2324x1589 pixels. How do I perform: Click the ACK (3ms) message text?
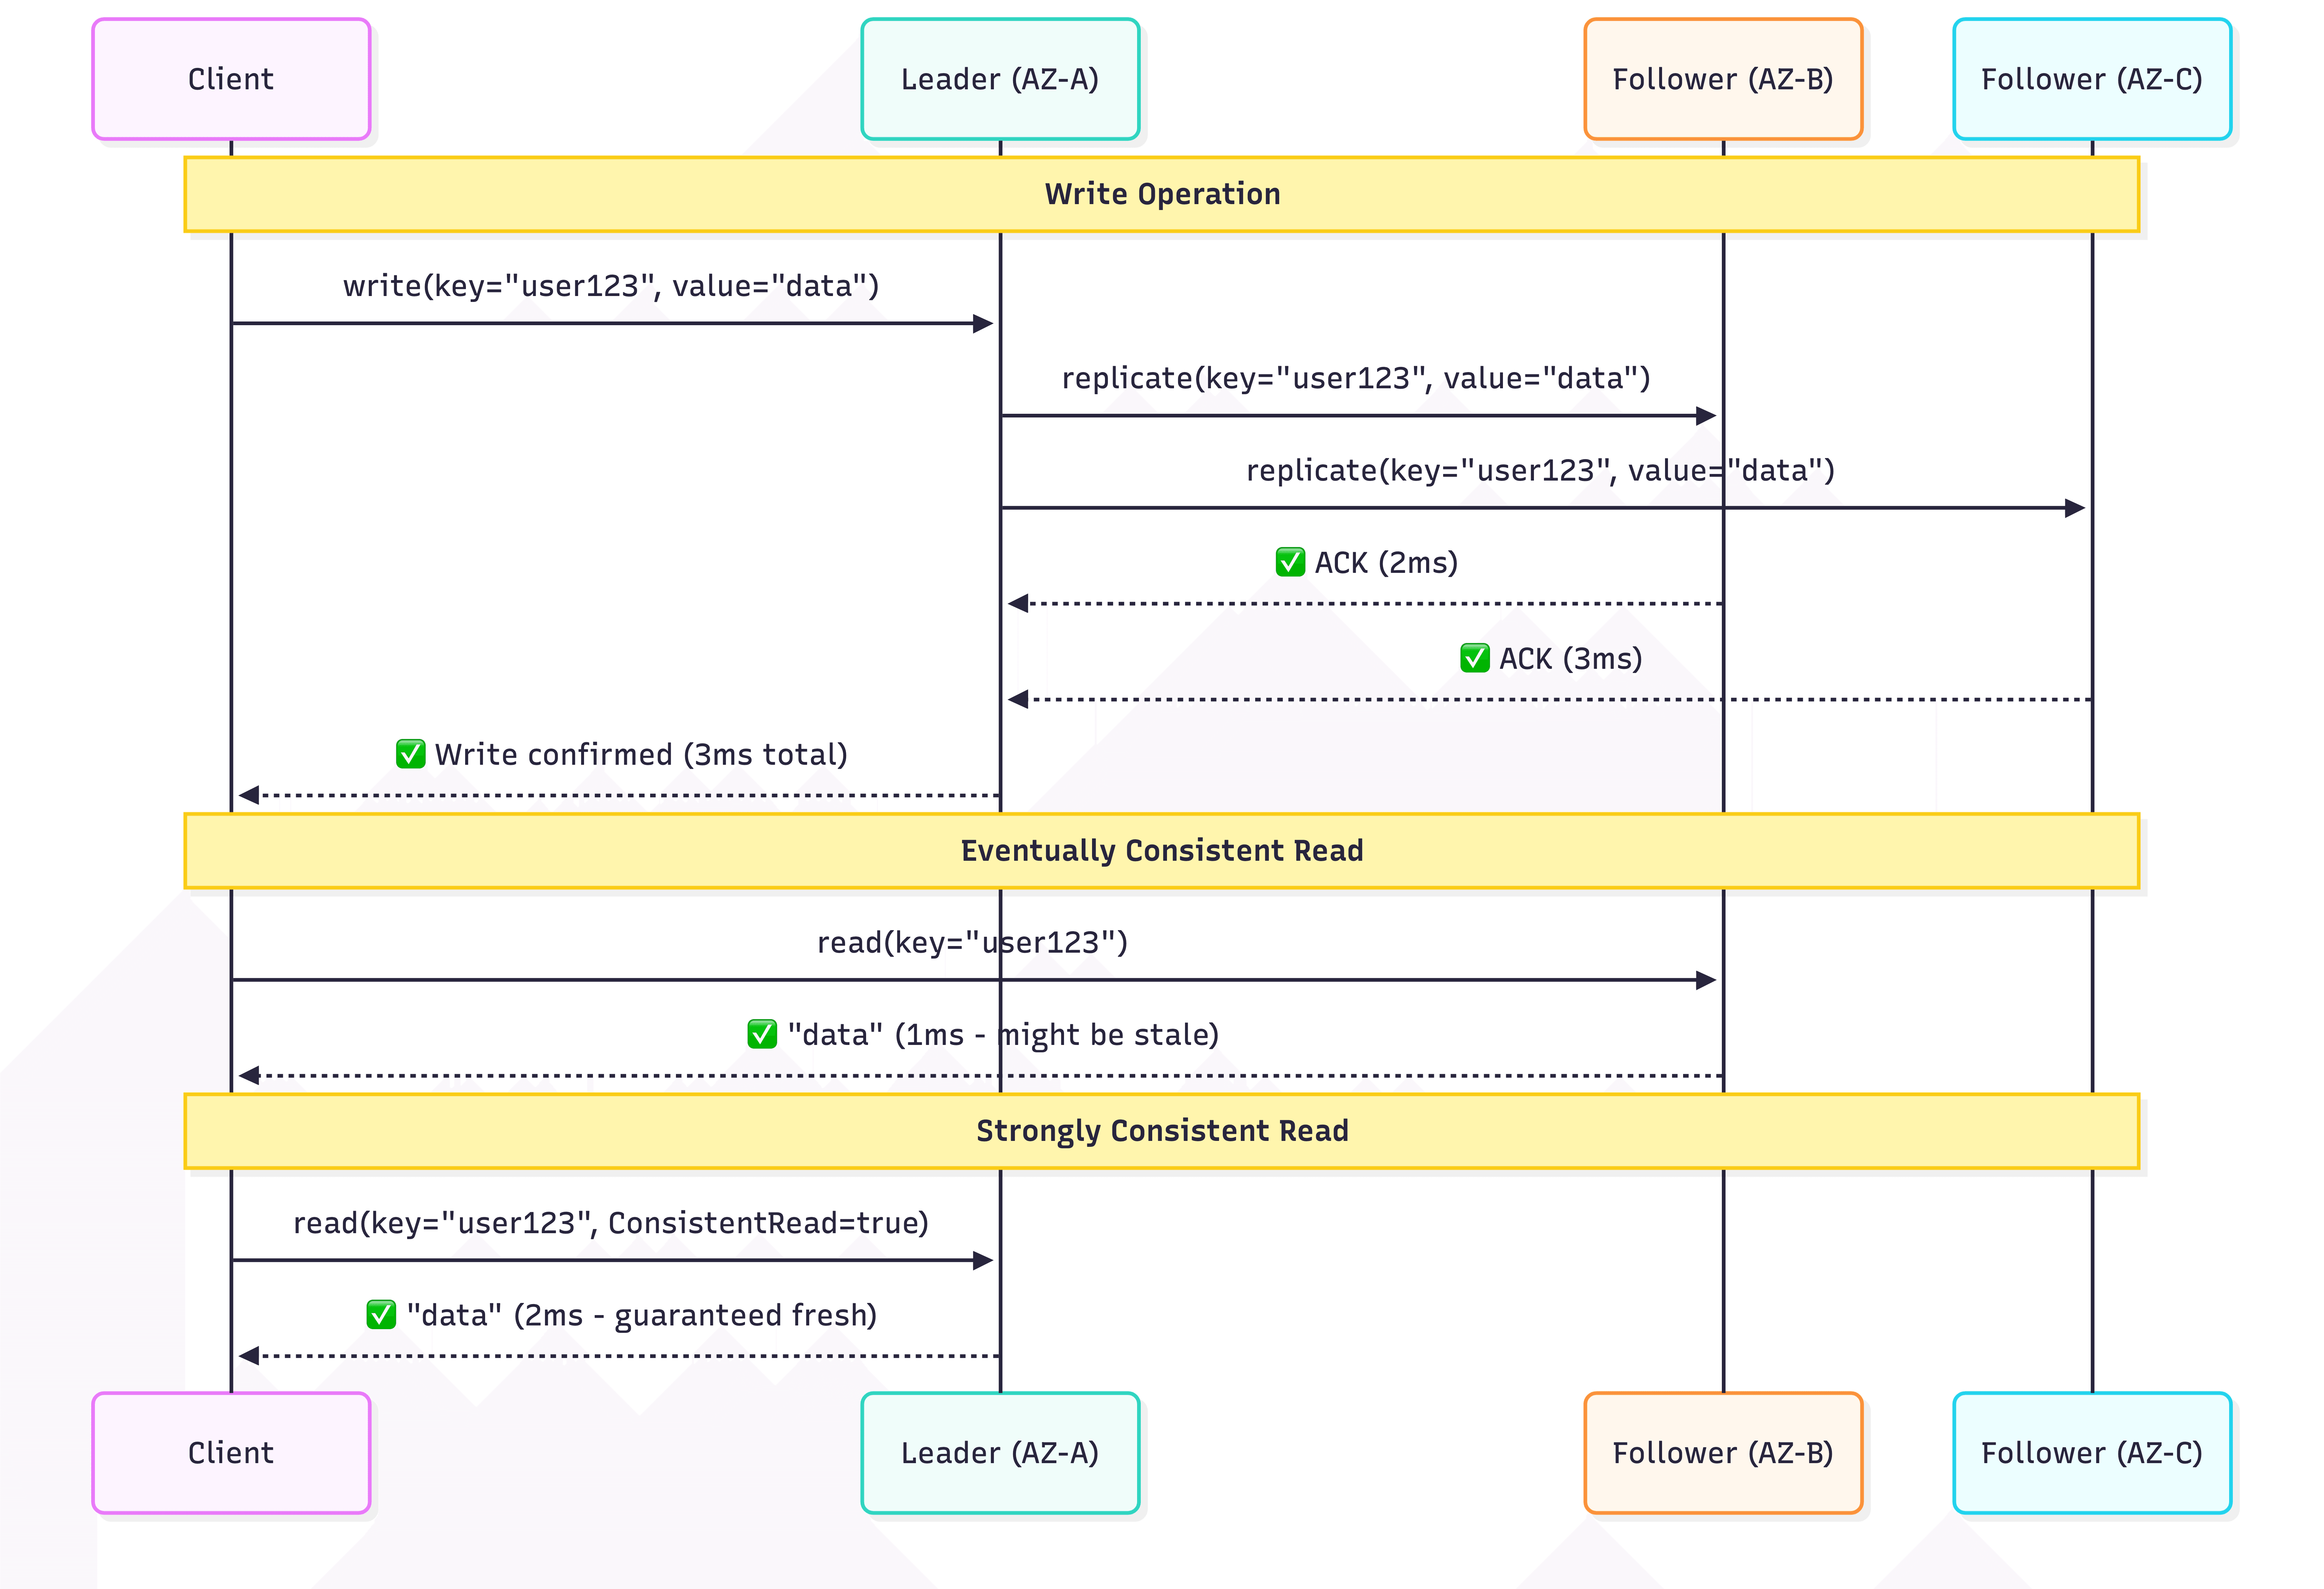coord(1570,659)
